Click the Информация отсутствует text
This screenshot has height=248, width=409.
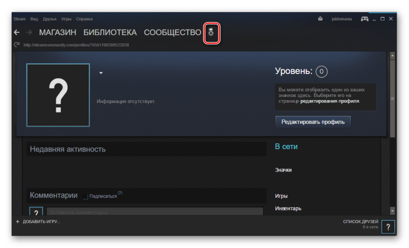pos(126,102)
